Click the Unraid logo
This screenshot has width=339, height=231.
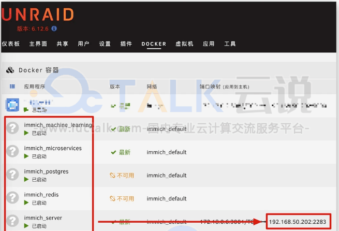38,15
